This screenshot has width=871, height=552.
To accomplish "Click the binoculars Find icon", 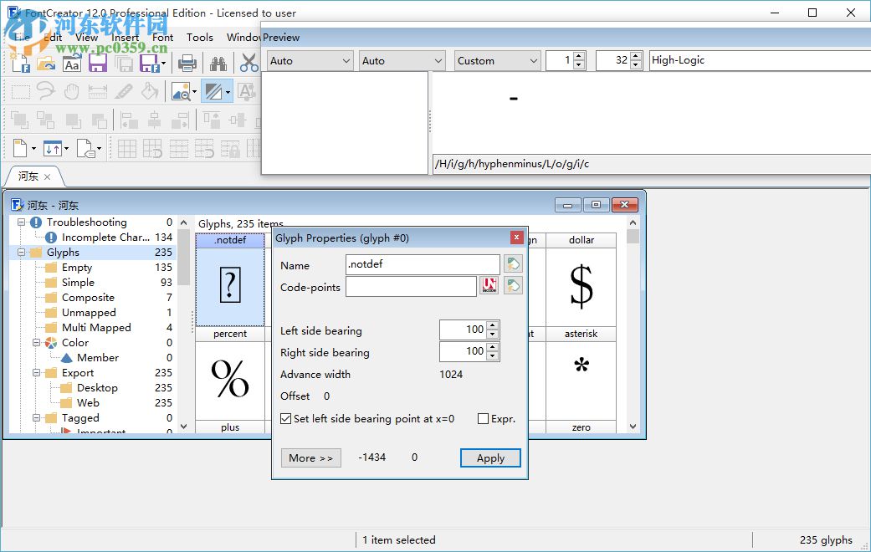I will (218, 63).
